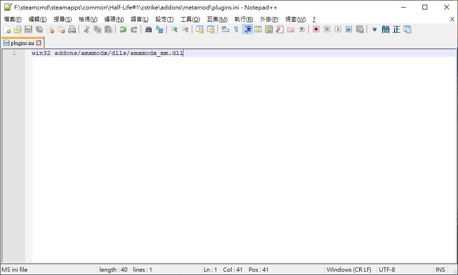The height and width of the screenshot is (275, 458).
Task: Click the Open file folder icon
Action: [x=18, y=29]
